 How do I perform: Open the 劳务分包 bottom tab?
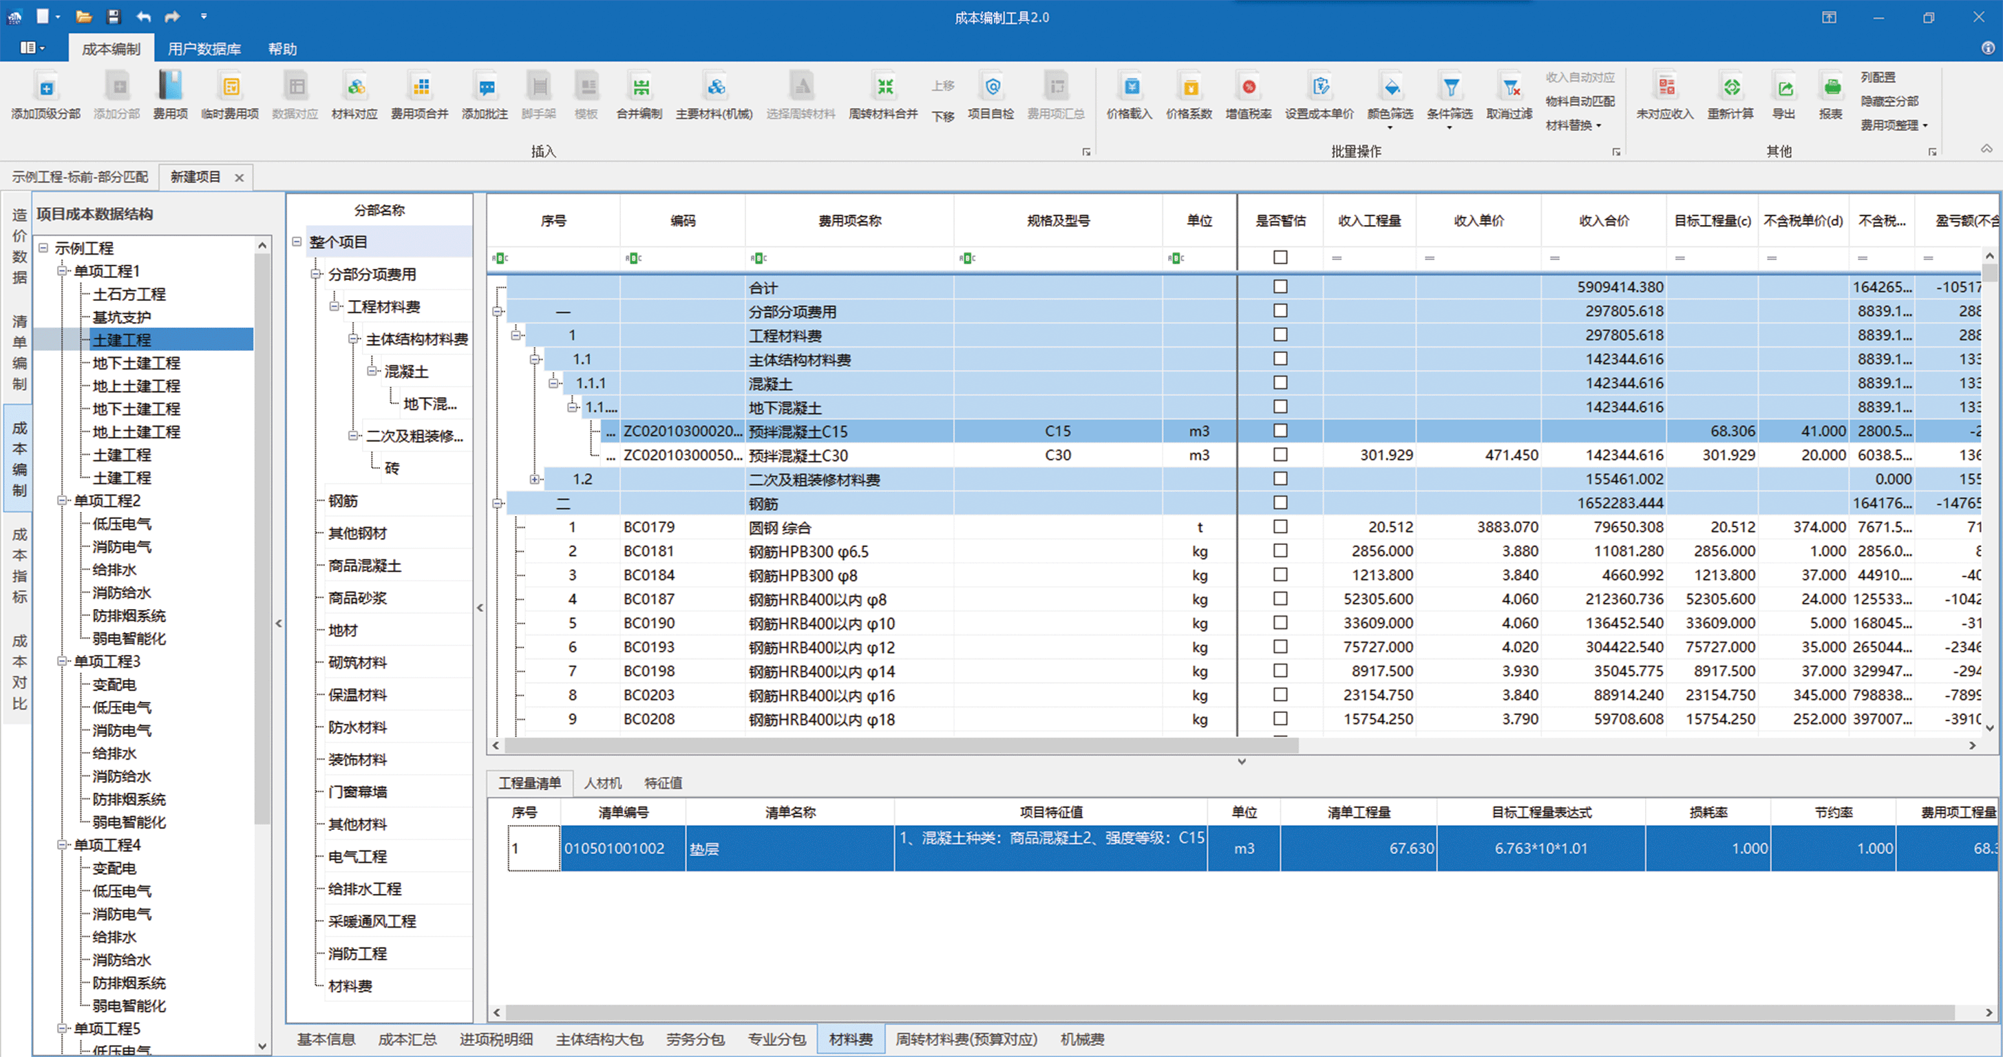coord(695,1039)
